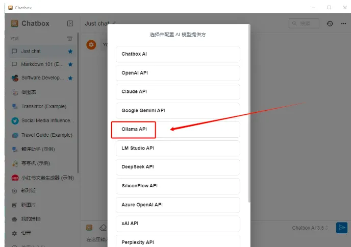The image size is (351, 247).
Task: Create a new image chat 新图片
Action: [28, 205]
